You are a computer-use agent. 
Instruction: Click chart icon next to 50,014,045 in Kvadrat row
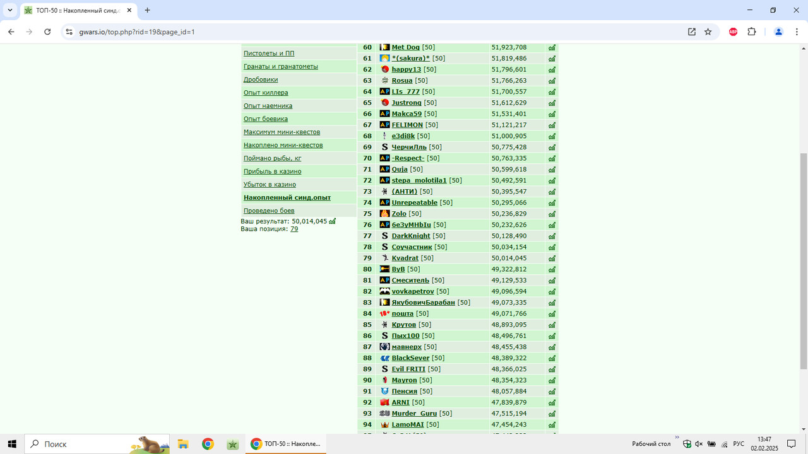tap(552, 259)
